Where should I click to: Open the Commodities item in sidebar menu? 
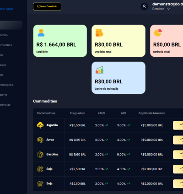click(6, 45)
